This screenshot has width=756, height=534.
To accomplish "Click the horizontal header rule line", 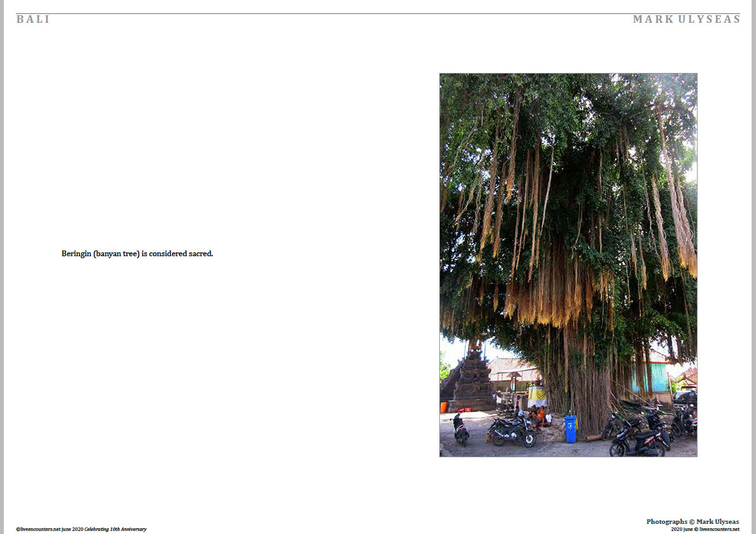I will pos(378,13).
